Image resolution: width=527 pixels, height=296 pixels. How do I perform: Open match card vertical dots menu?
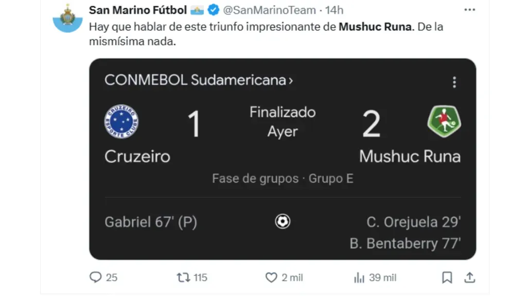click(454, 82)
